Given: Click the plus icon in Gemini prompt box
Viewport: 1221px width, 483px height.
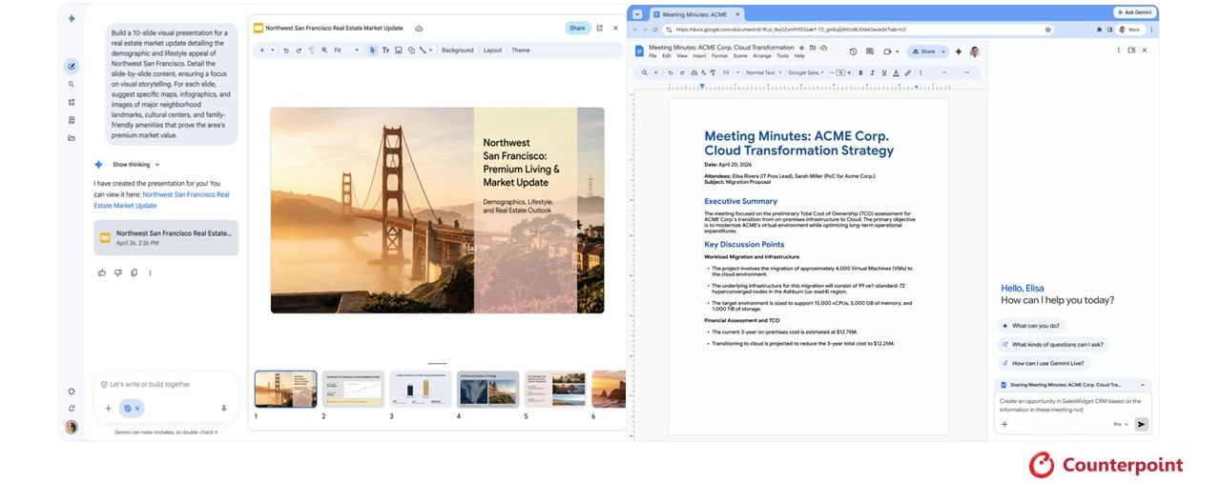Looking at the screenshot, I should 108,408.
